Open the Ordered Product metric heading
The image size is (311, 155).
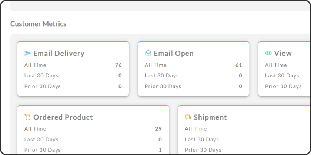click(x=63, y=117)
